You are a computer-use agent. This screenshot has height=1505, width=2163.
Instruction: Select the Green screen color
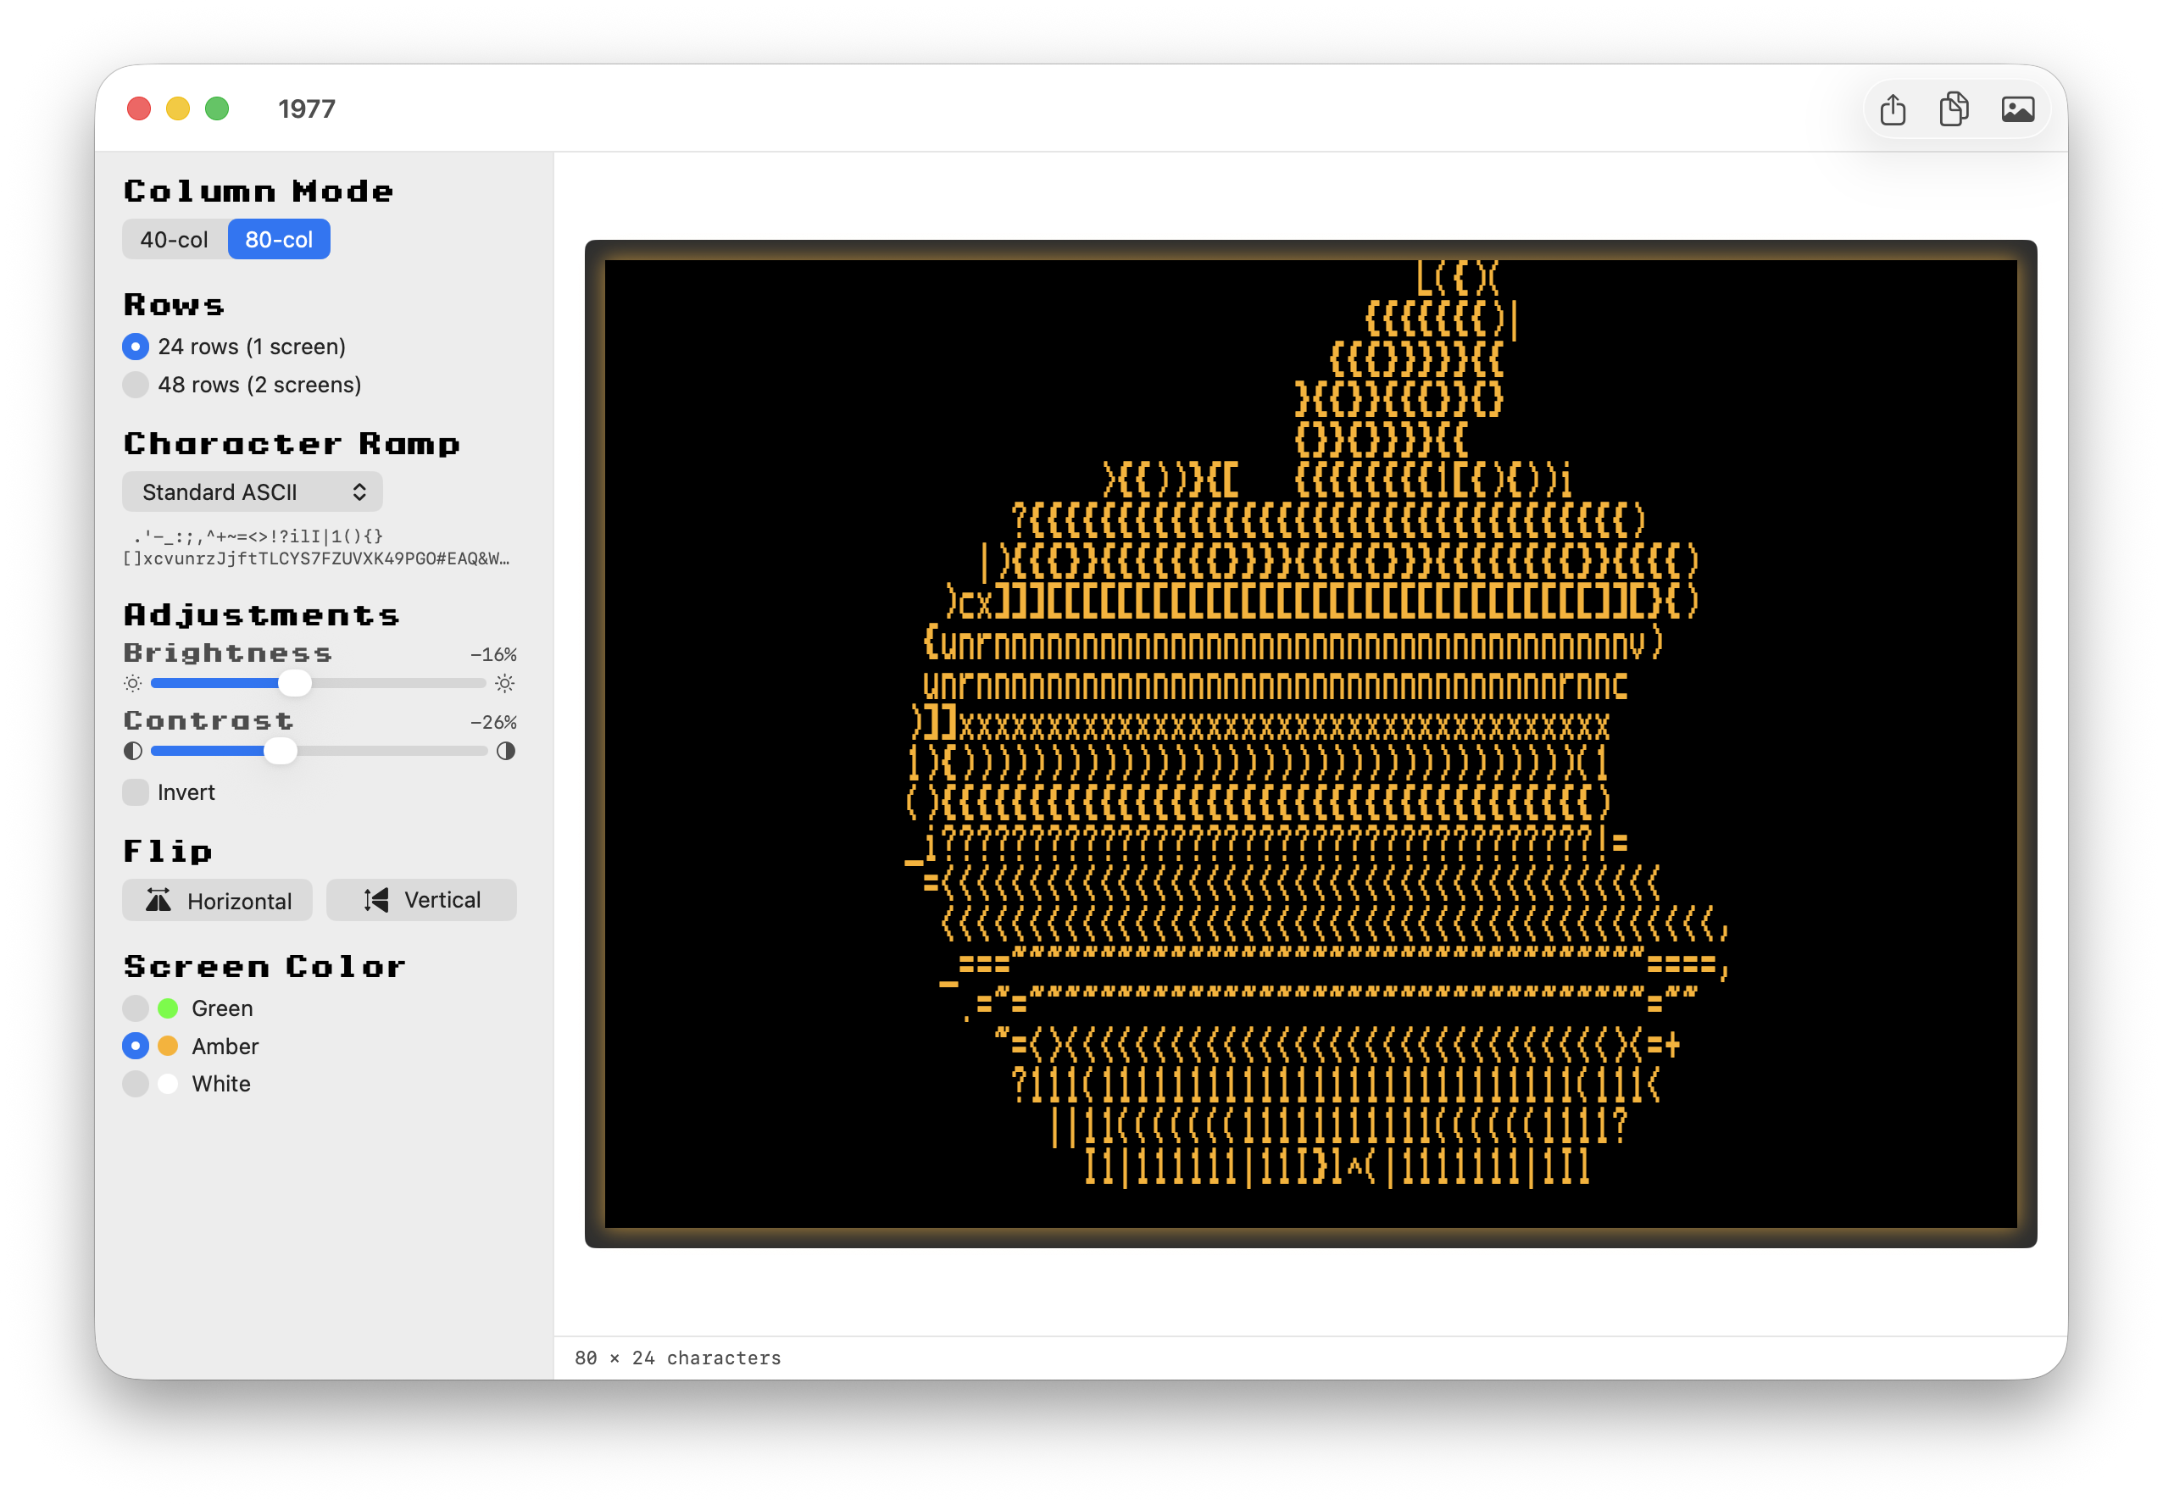(136, 1008)
